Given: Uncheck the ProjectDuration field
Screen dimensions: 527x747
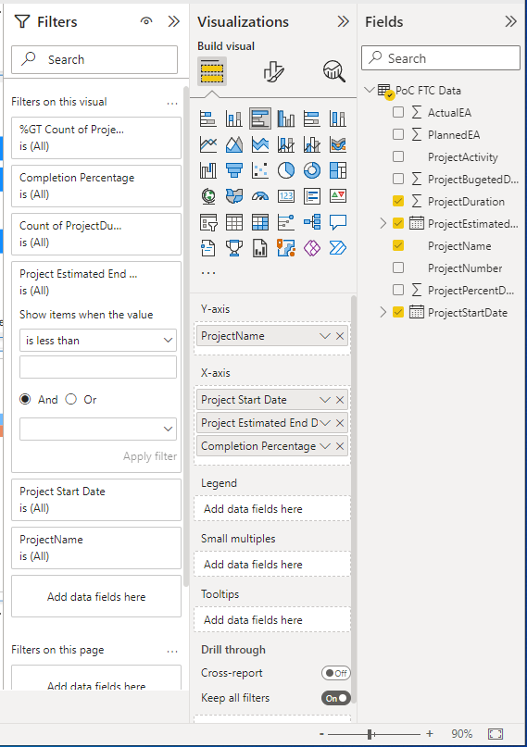Looking at the screenshot, I should pyautogui.click(x=398, y=201).
